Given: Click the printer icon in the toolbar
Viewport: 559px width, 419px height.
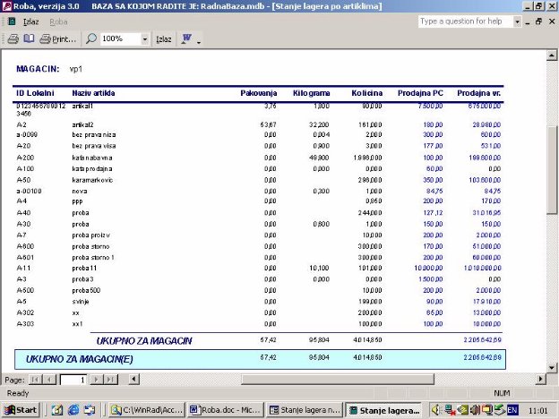Looking at the screenshot, I should [13, 39].
